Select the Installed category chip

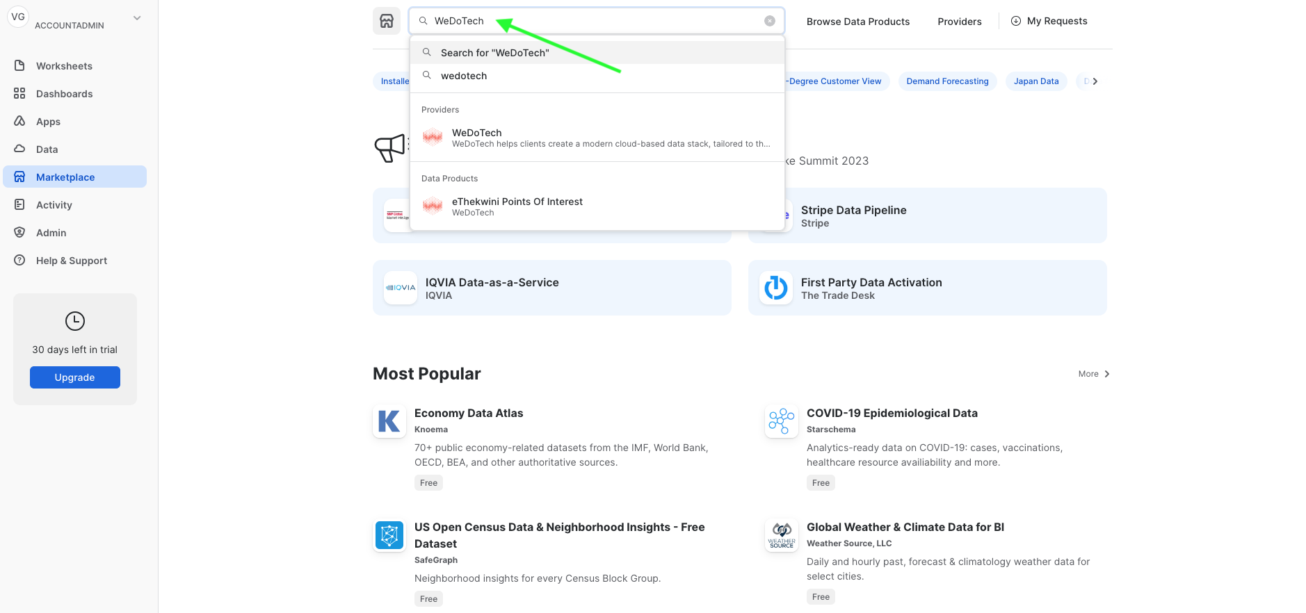pos(392,81)
